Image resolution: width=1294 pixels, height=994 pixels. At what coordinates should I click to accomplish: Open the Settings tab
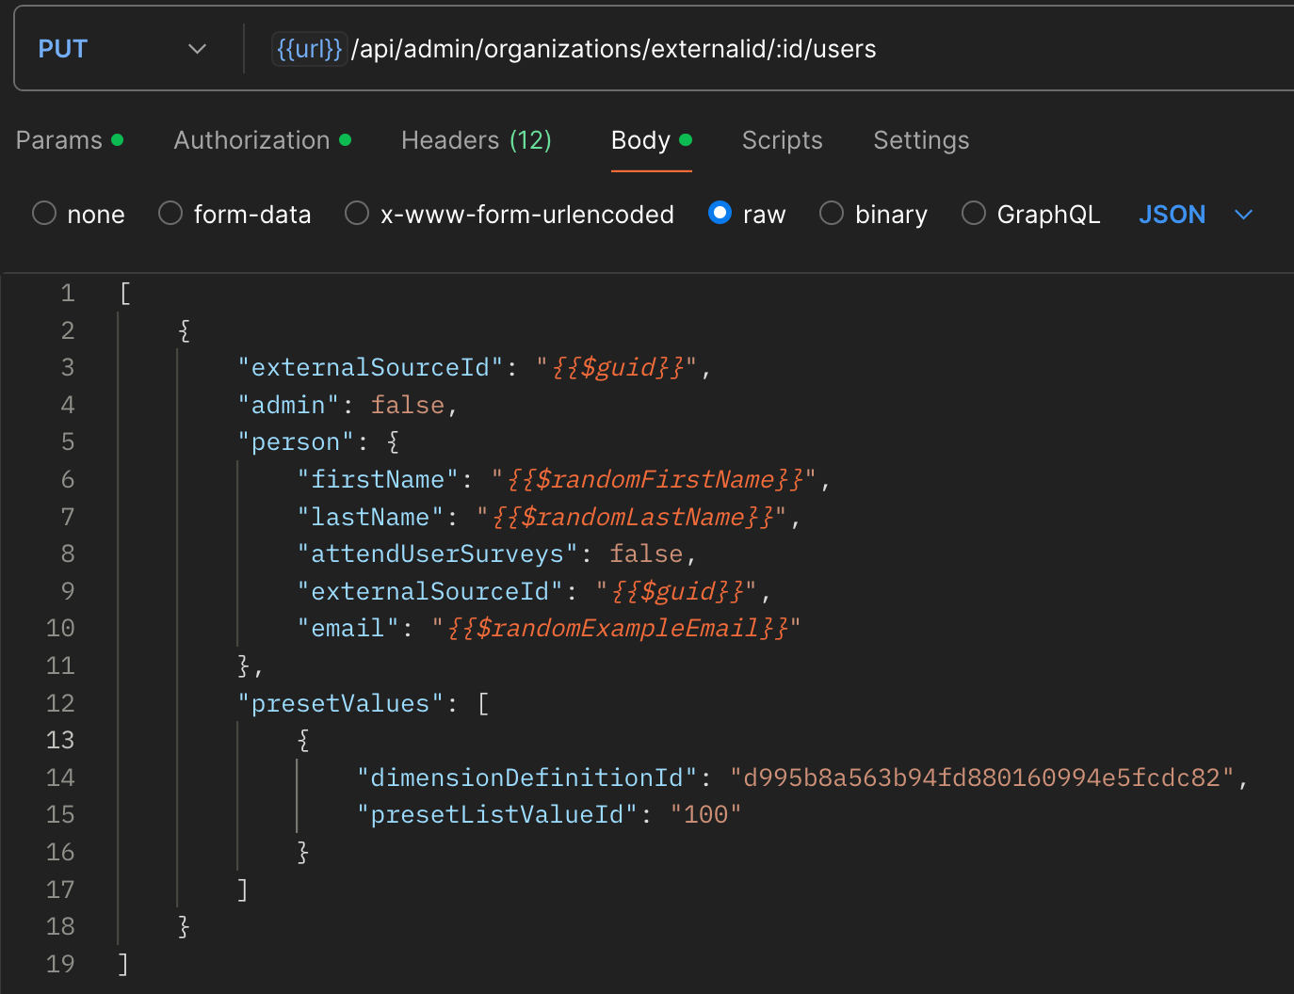click(x=921, y=140)
